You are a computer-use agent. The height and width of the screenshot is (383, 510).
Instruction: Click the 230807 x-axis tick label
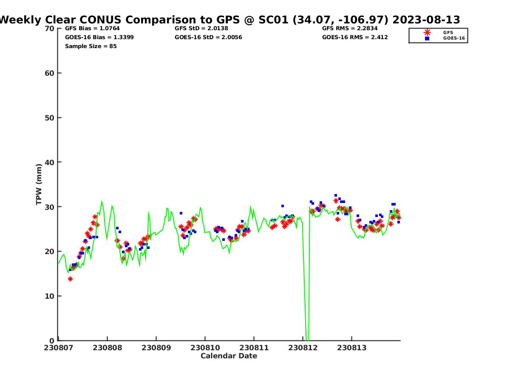(58, 348)
